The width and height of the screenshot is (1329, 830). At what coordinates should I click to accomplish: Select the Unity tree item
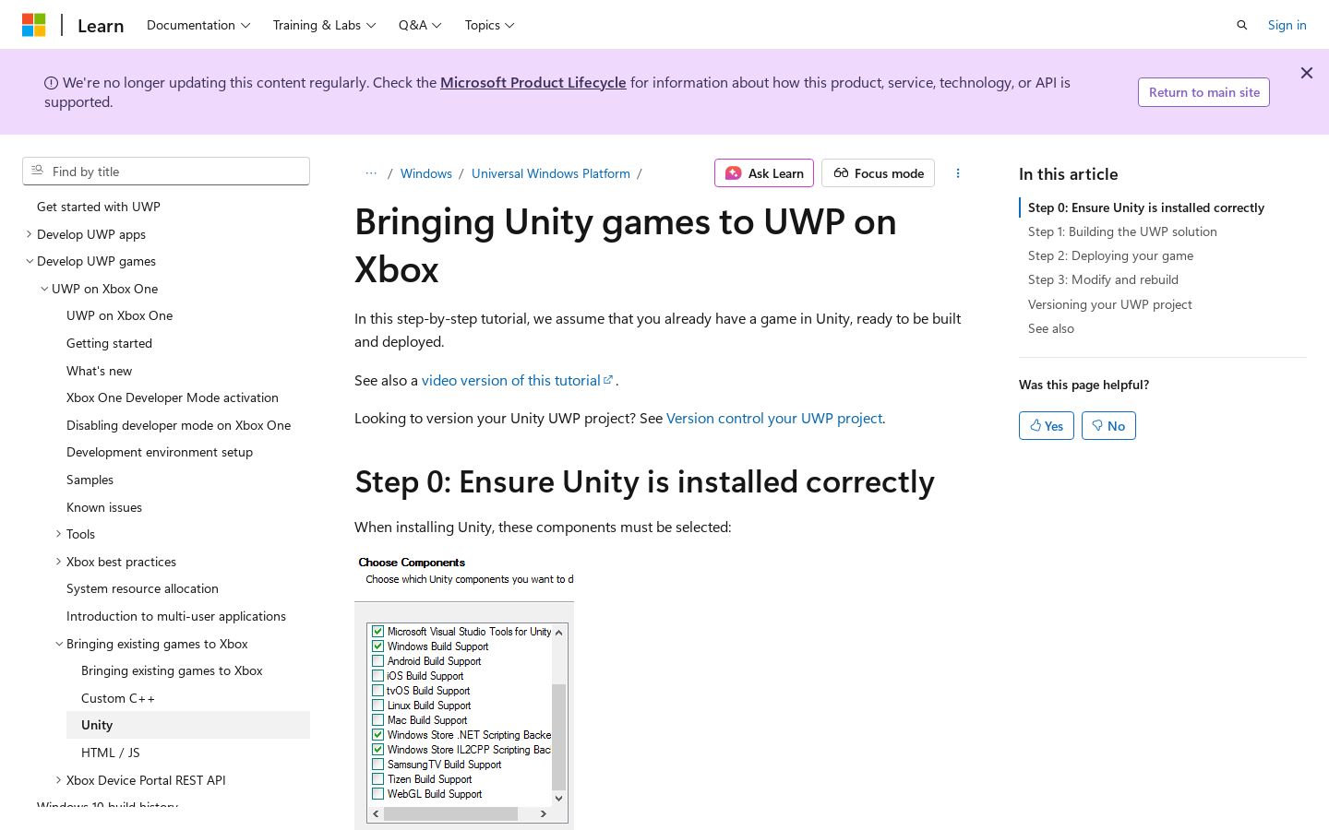pos(188,725)
